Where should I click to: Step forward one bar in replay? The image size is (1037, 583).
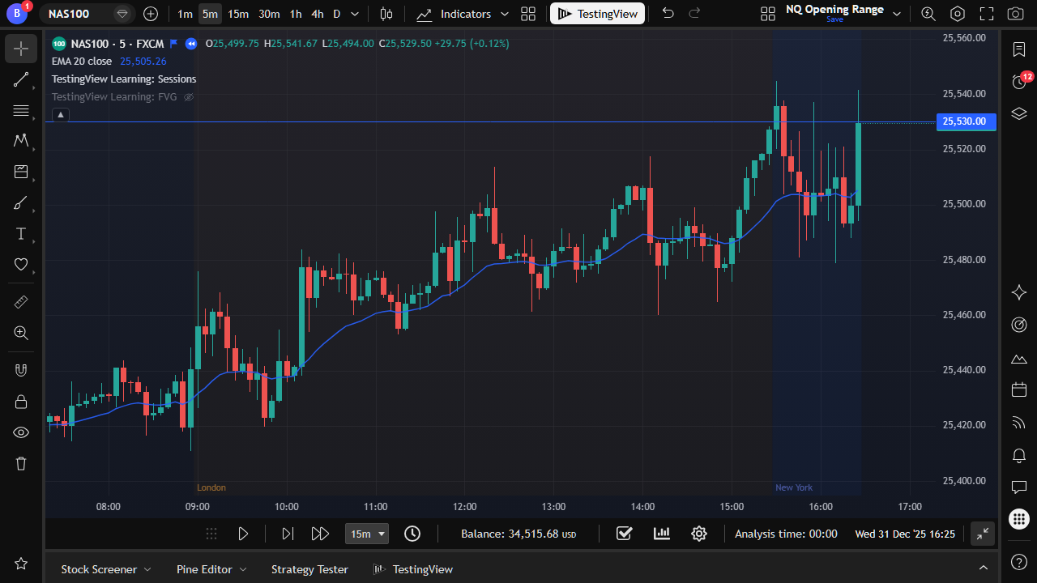pyautogui.click(x=288, y=534)
